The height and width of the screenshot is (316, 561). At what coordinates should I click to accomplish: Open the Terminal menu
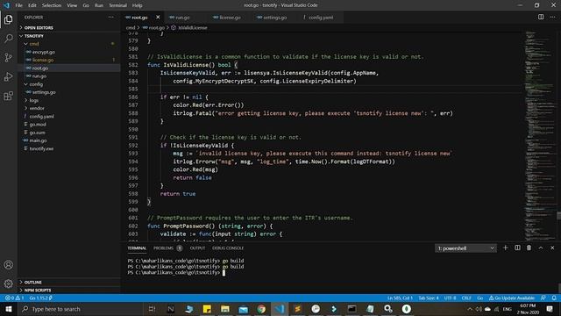coord(117,5)
